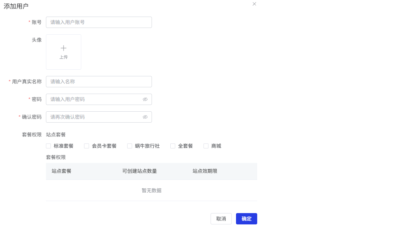Click the 请再次确认密码 input box

(94, 117)
